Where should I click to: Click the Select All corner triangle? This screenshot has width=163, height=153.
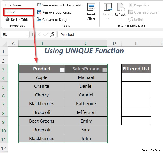click(5, 43)
